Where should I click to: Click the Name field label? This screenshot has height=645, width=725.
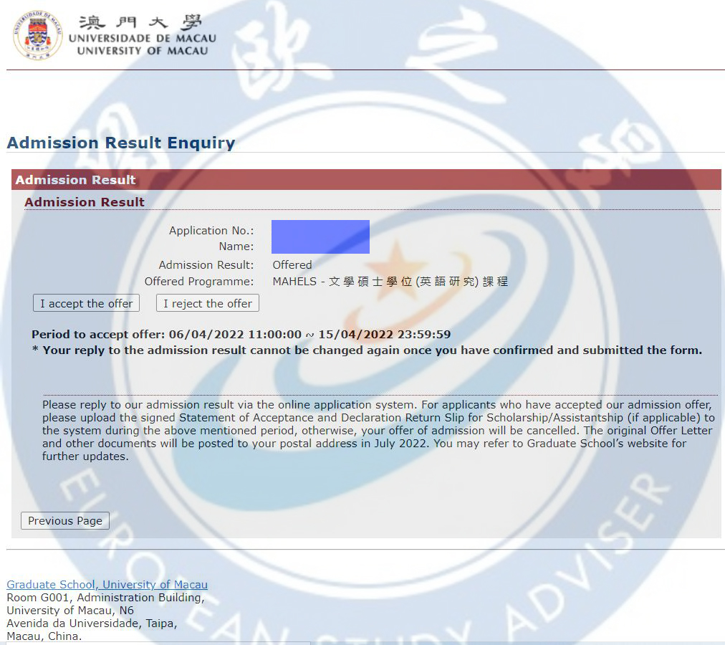[x=236, y=246]
